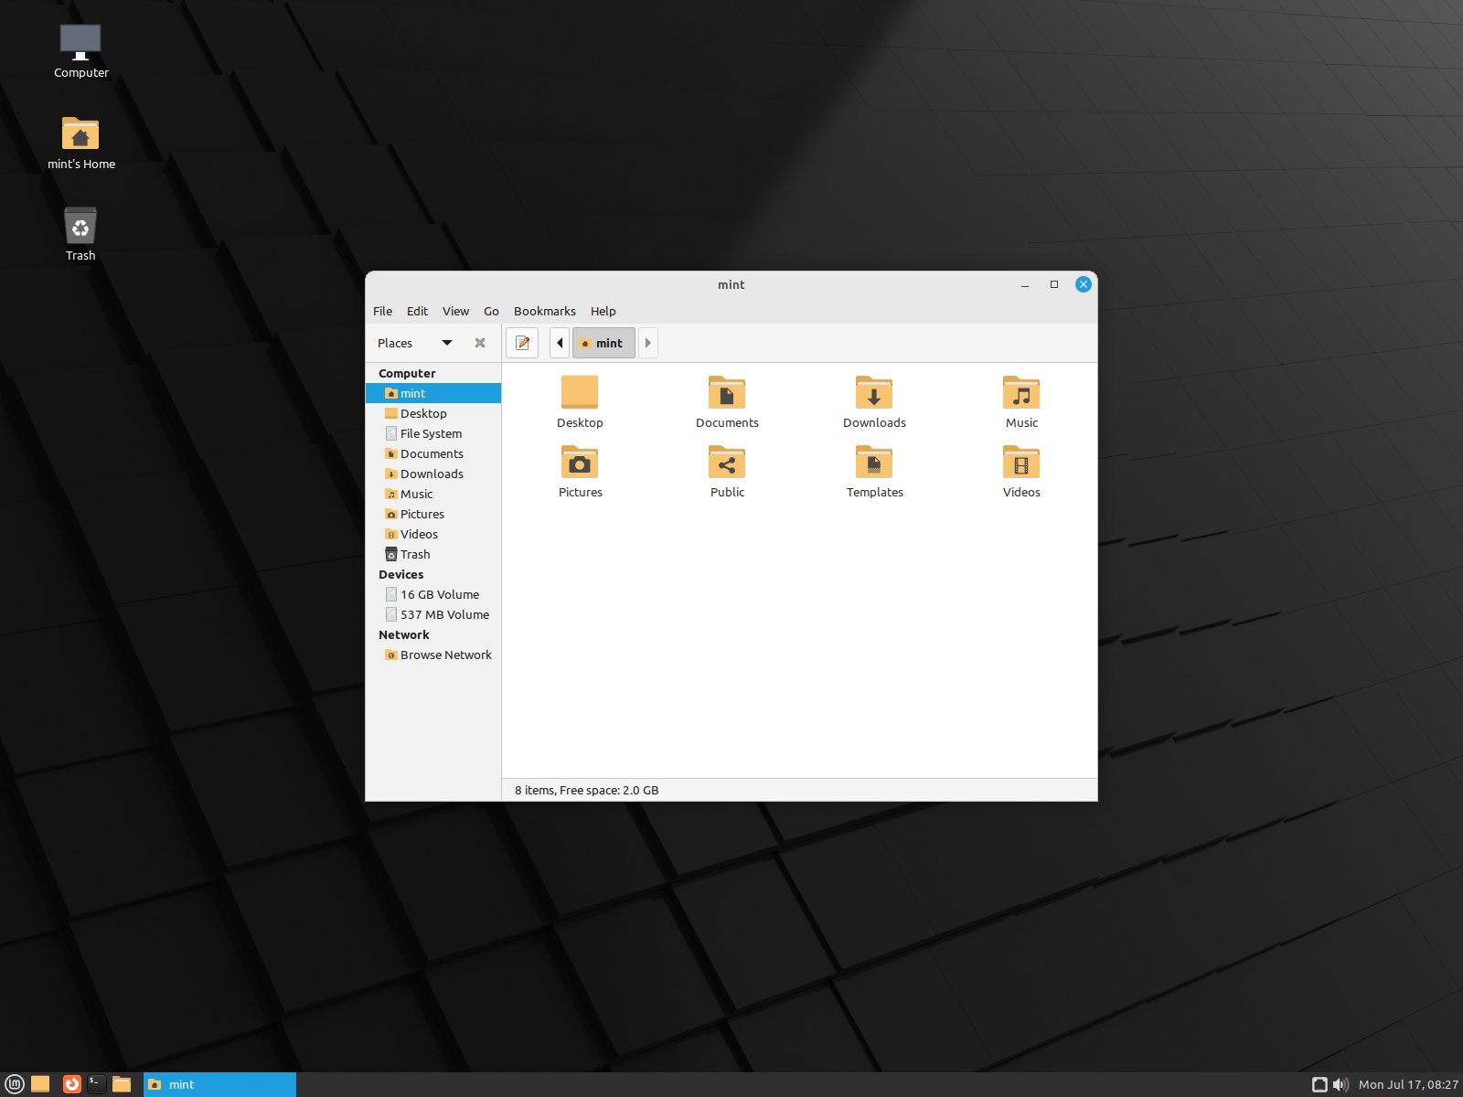Image resolution: width=1463 pixels, height=1097 pixels.
Task: Open the path edit (pencil) icon in toolbar
Action: coord(522,343)
